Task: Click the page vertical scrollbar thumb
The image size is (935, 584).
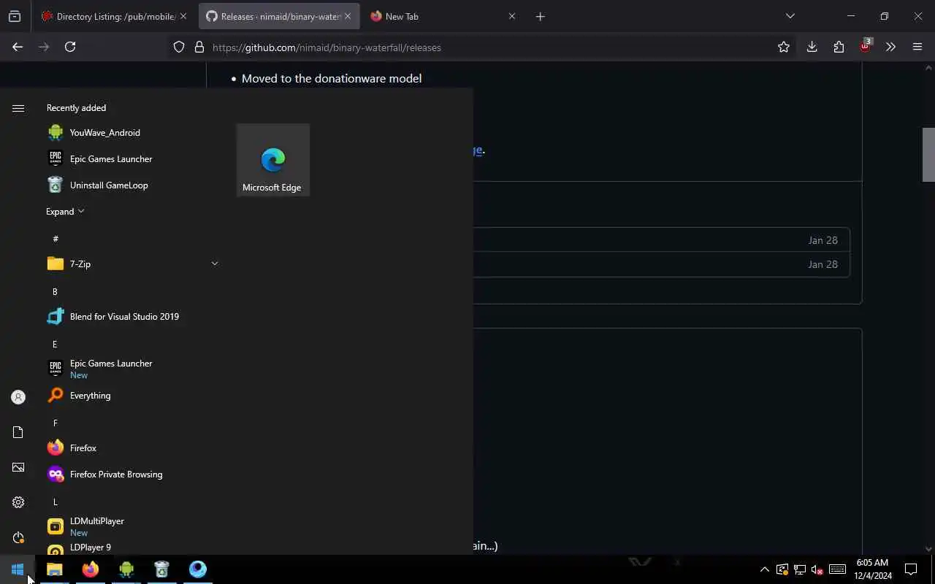Action: [928, 155]
